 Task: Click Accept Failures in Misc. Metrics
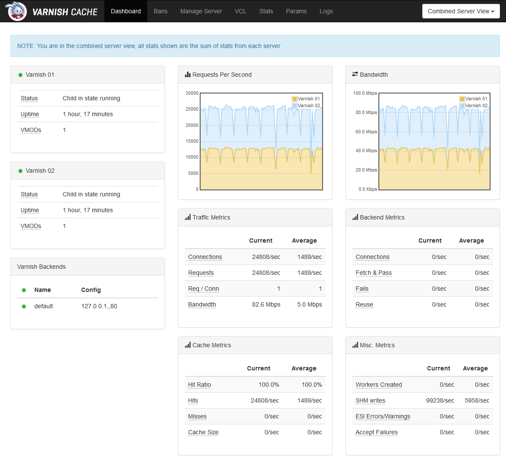377,432
